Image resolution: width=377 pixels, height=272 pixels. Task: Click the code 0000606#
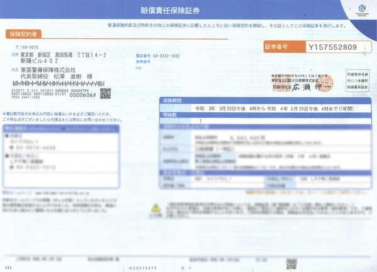[x=83, y=95]
